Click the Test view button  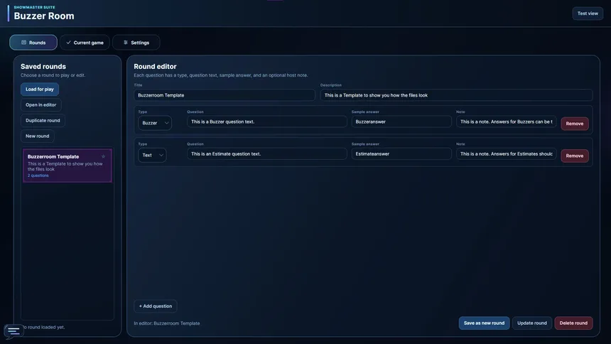[588, 14]
